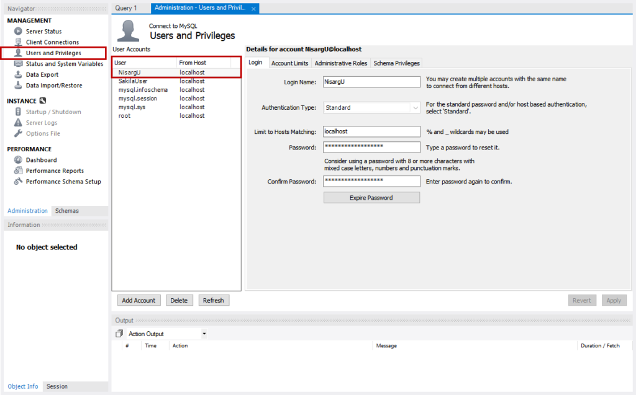Click the Data Export icon

[x=18, y=74]
